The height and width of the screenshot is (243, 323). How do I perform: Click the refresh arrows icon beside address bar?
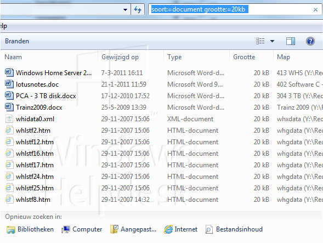tap(138, 9)
